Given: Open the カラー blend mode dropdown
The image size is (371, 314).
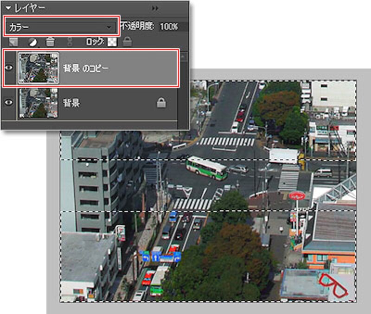Looking at the screenshot, I should pos(61,27).
